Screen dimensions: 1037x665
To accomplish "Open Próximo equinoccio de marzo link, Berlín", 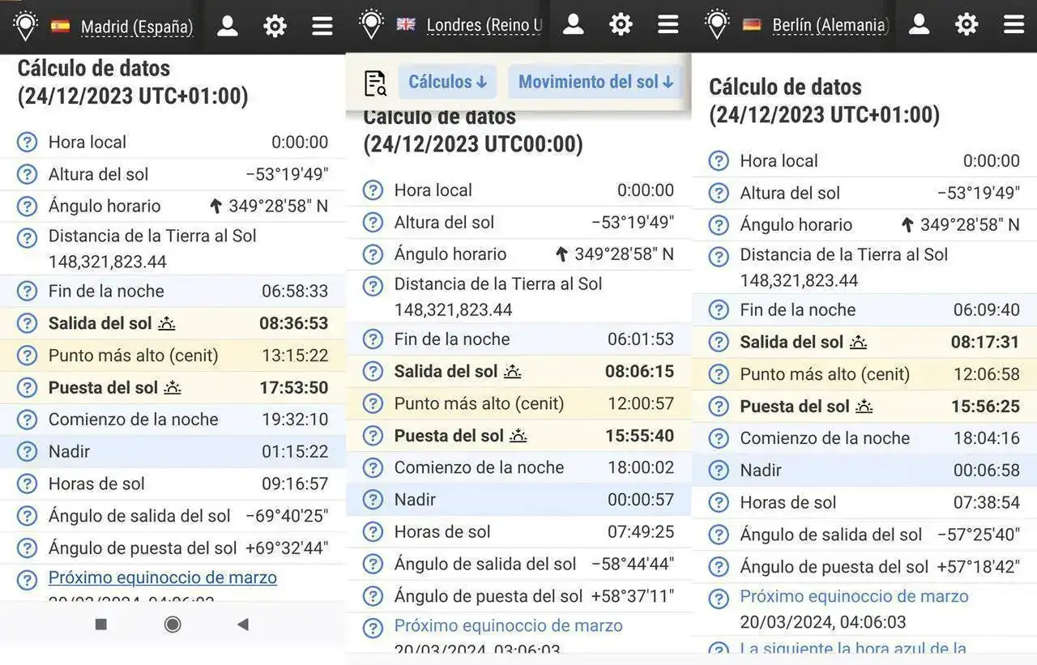I will tap(854, 597).
